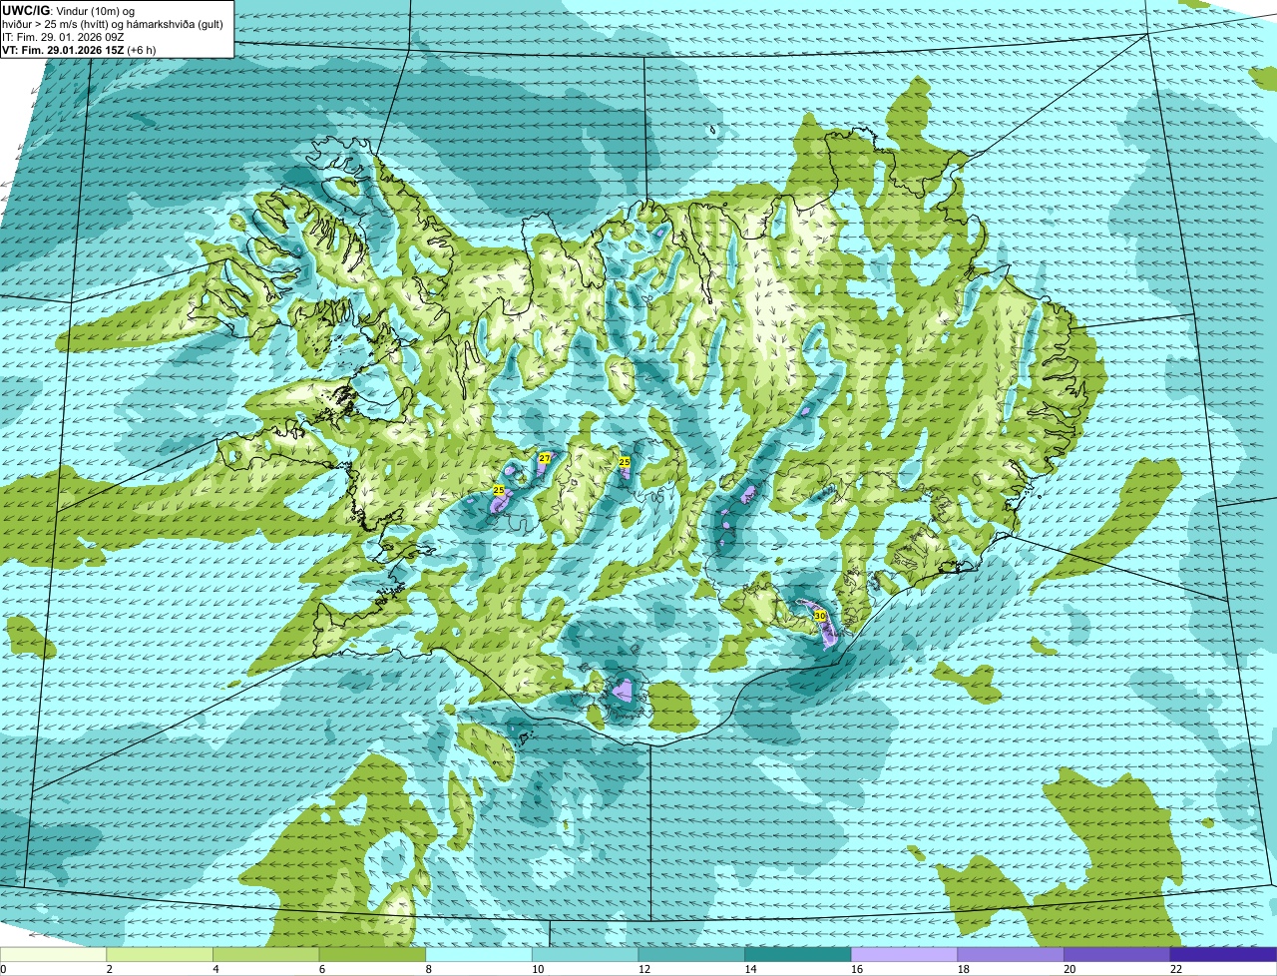Click the '4' value on the scale
The width and height of the screenshot is (1277, 976).
[214, 969]
